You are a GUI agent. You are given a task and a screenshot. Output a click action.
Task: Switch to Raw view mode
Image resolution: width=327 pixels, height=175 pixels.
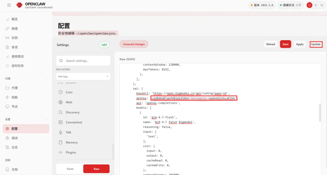pyautogui.click(x=96, y=169)
